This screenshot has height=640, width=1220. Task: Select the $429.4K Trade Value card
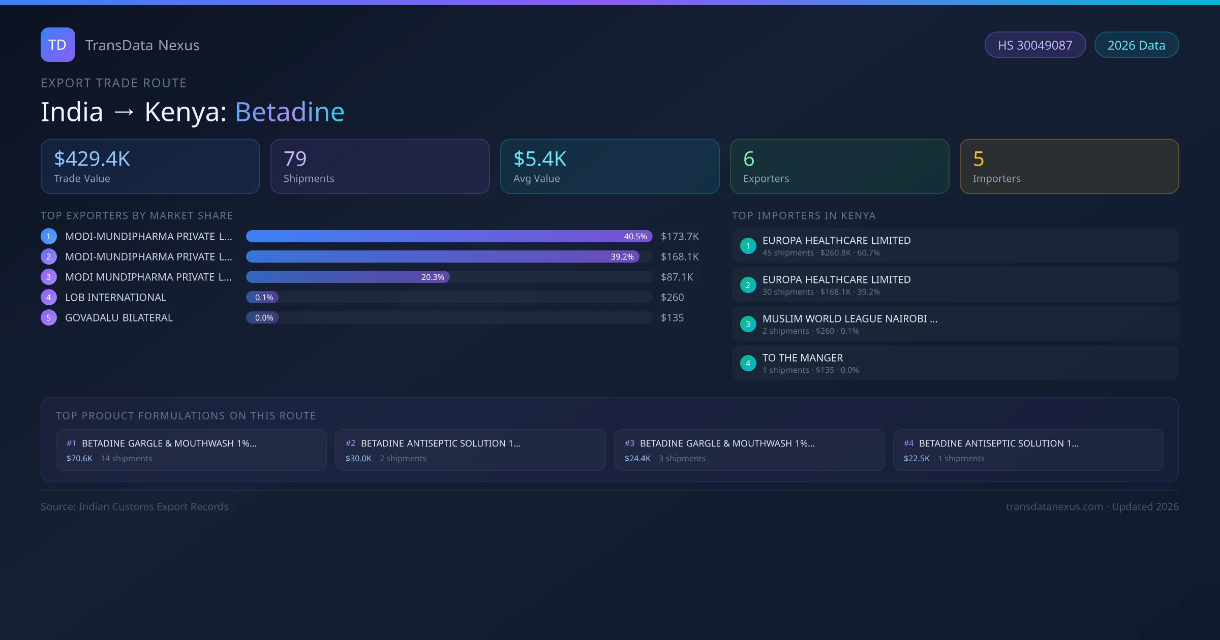tap(150, 167)
